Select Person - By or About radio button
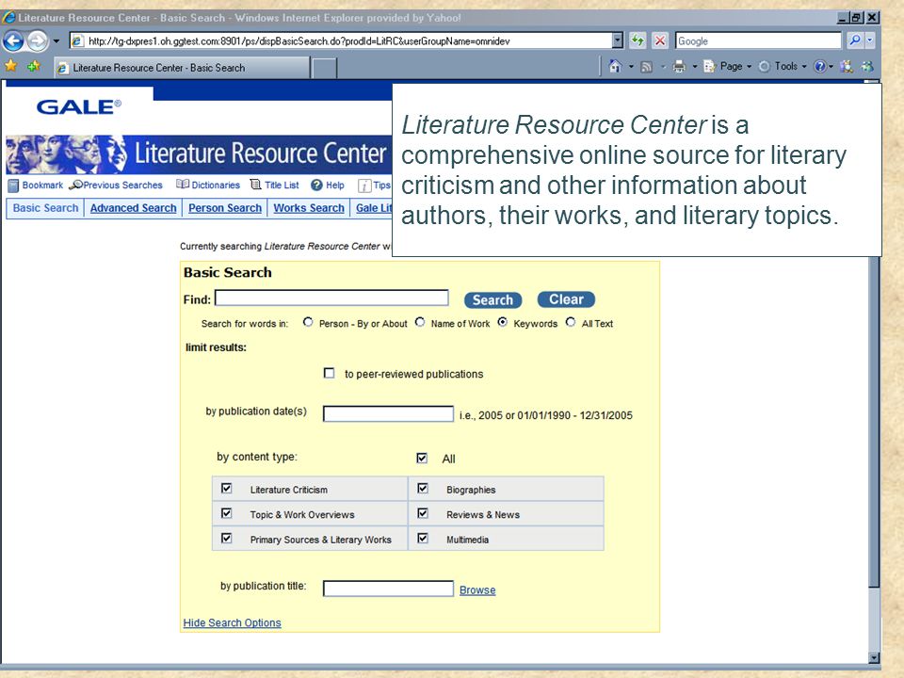The image size is (904, 678). (308, 322)
